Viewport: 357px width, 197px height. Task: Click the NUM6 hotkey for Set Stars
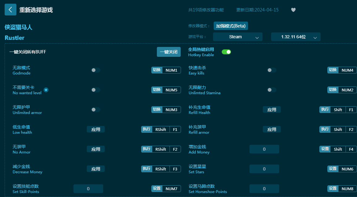347,169
